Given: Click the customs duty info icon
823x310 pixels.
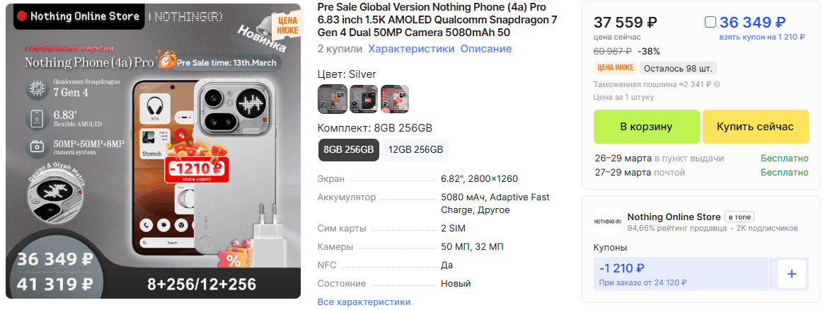Looking at the screenshot, I should pyautogui.click(x=717, y=84).
